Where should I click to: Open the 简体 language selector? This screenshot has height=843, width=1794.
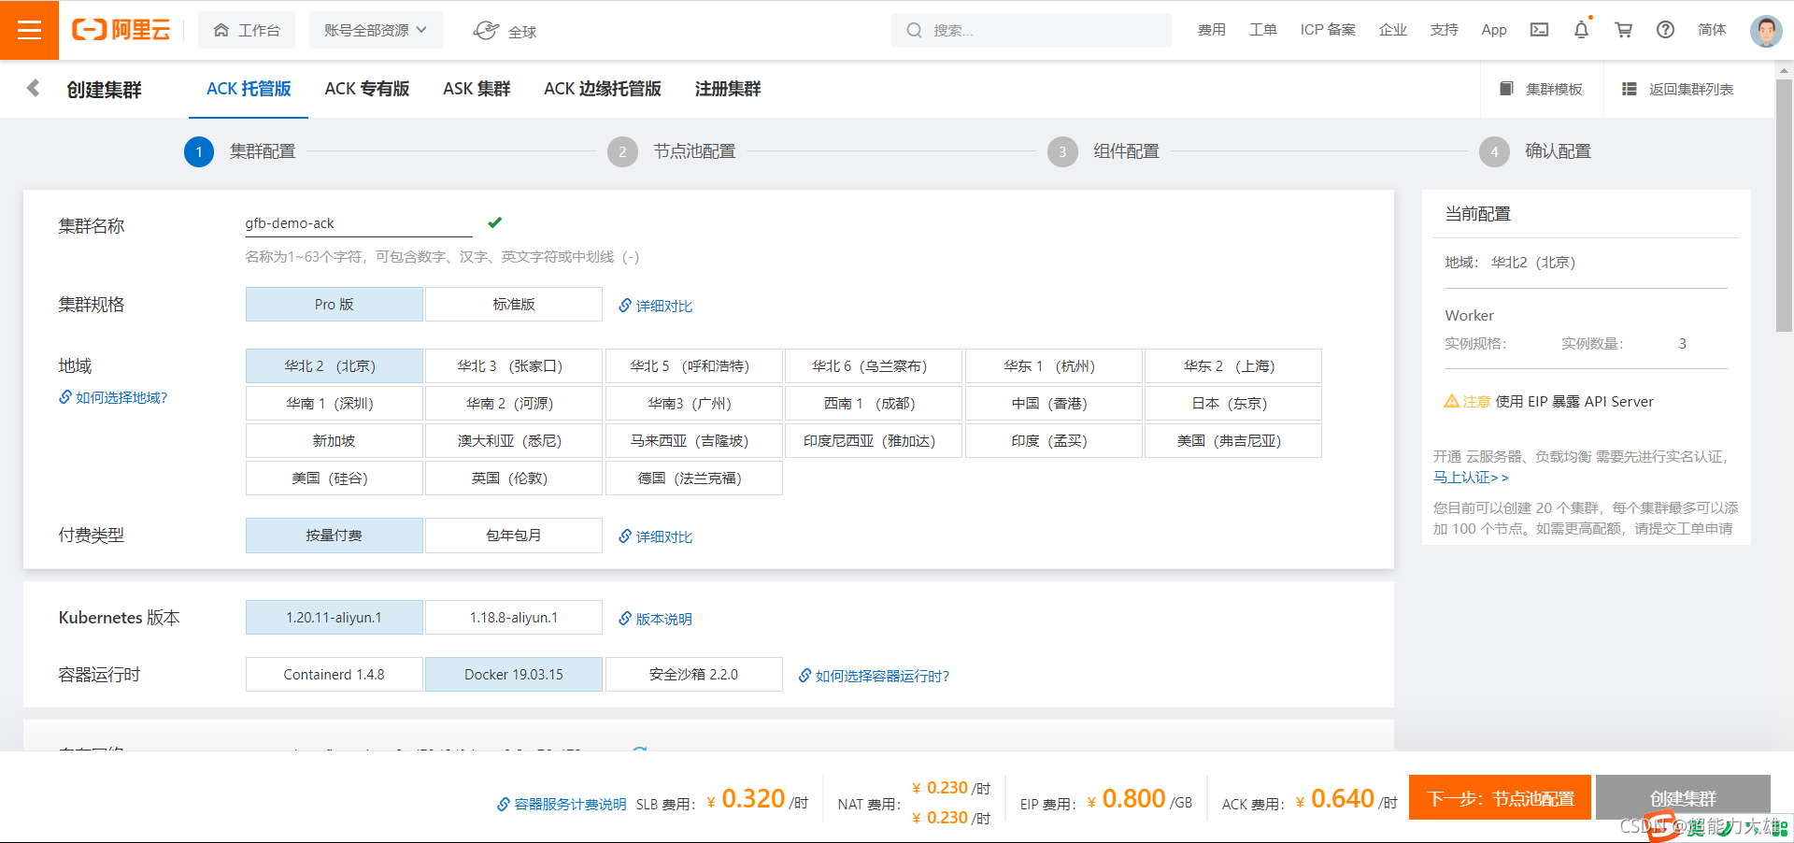[1712, 29]
